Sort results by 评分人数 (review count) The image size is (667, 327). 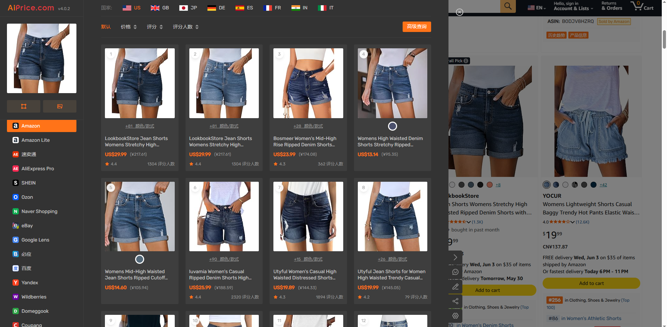(186, 27)
